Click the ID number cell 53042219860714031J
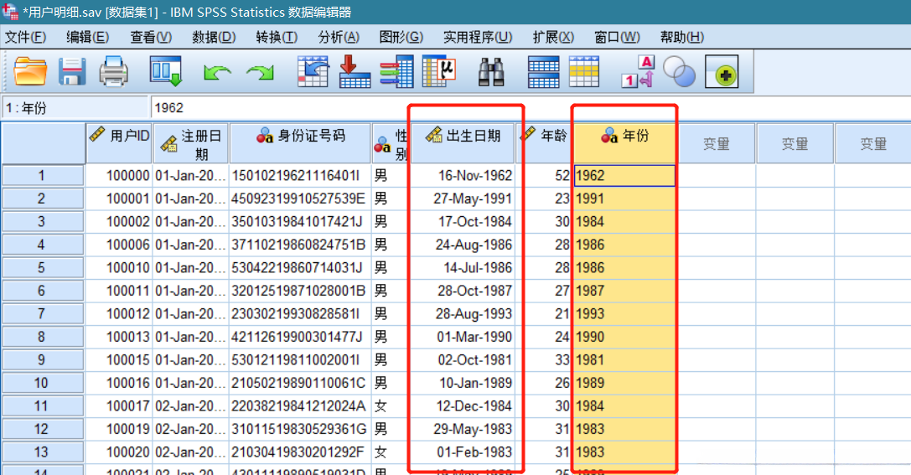Image resolution: width=911 pixels, height=475 pixels. pos(300,268)
